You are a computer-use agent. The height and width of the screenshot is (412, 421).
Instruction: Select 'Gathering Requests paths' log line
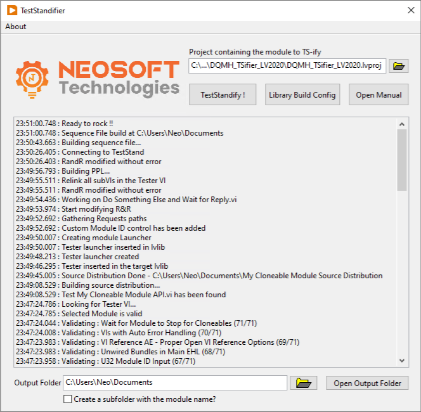coord(81,219)
